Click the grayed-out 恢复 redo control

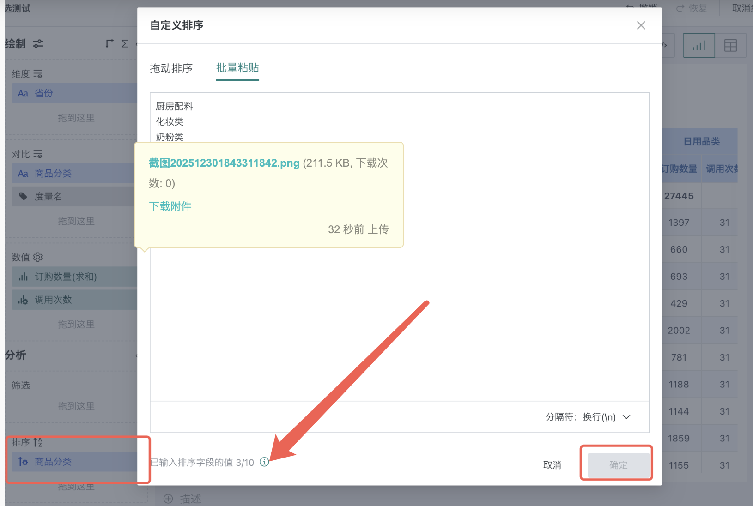[x=692, y=8]
